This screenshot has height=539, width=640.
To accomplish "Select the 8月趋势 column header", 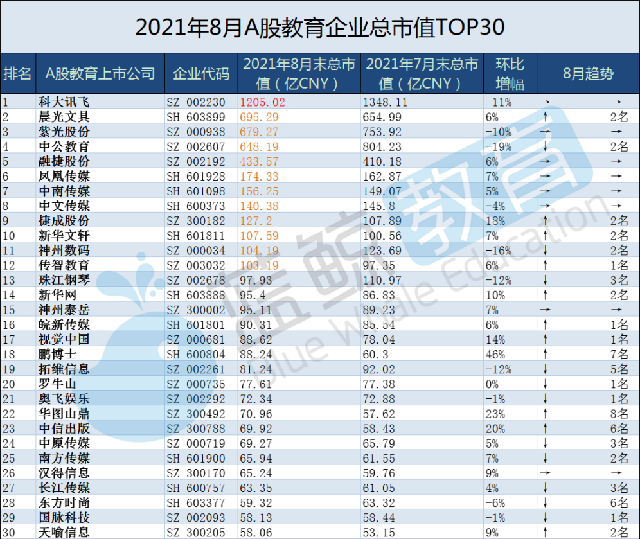I will tap(588, 74).
